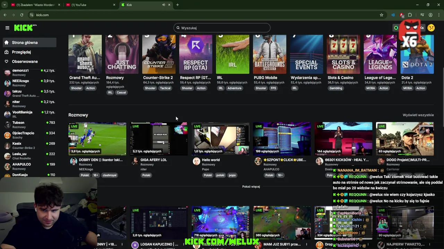Viewport: 444px width, 249px height.
Task: Click niter avatar under GIGA AFERY LOL
Action: coord(135,162)
